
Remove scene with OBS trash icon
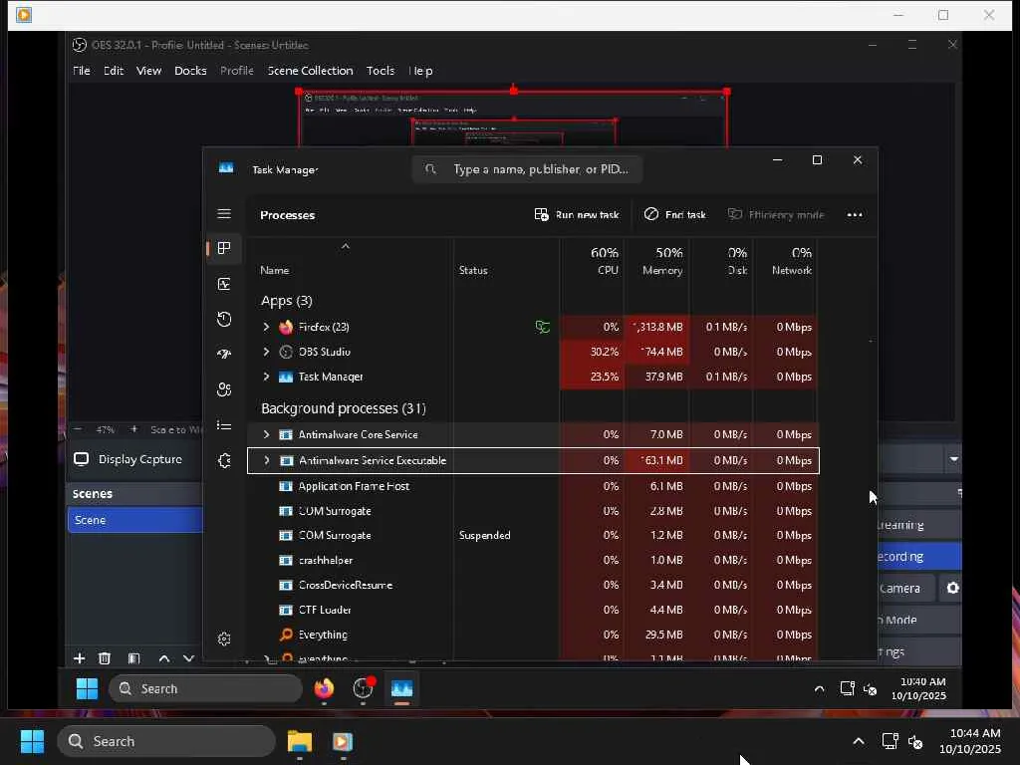(x=104, y=658)
